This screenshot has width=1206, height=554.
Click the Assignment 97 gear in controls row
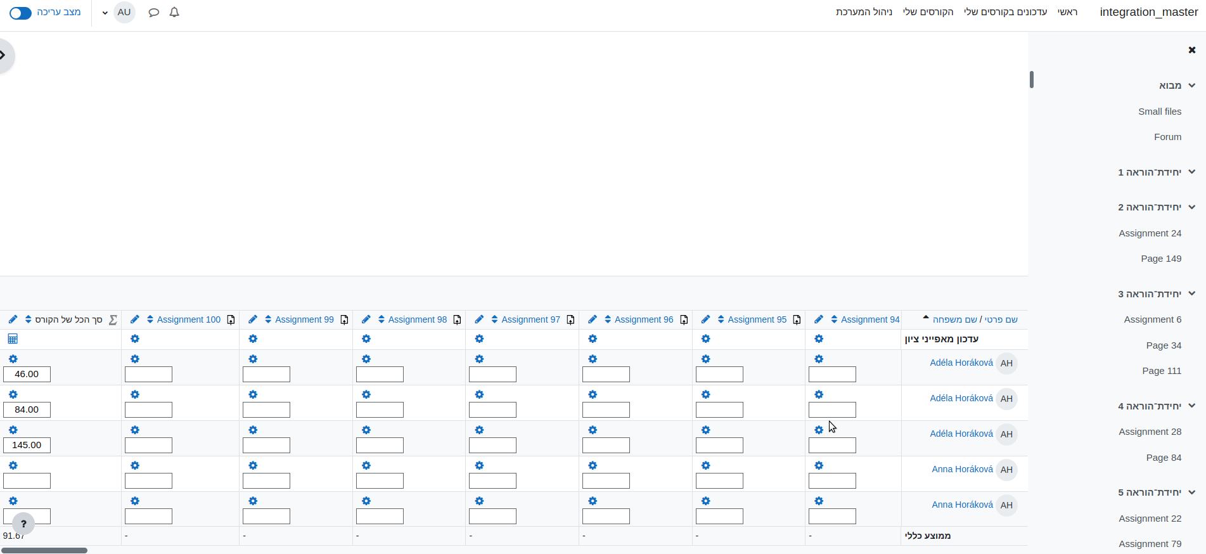click(x=479, y=339)
